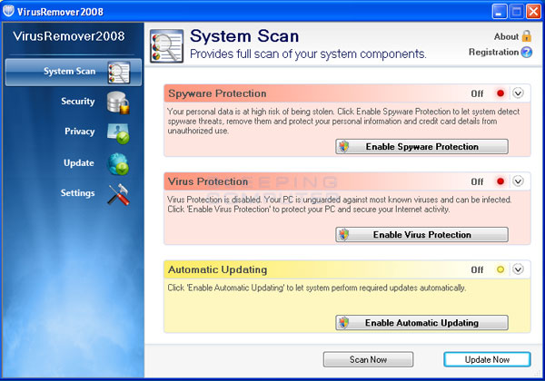Open the Registration link
Screen dimensions: 545x381
[x=493, y=52]
